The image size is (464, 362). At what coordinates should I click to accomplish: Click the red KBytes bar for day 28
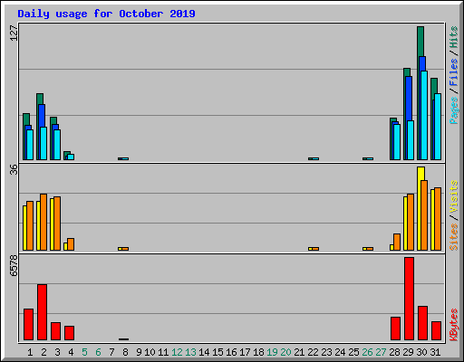click(395, 329)
